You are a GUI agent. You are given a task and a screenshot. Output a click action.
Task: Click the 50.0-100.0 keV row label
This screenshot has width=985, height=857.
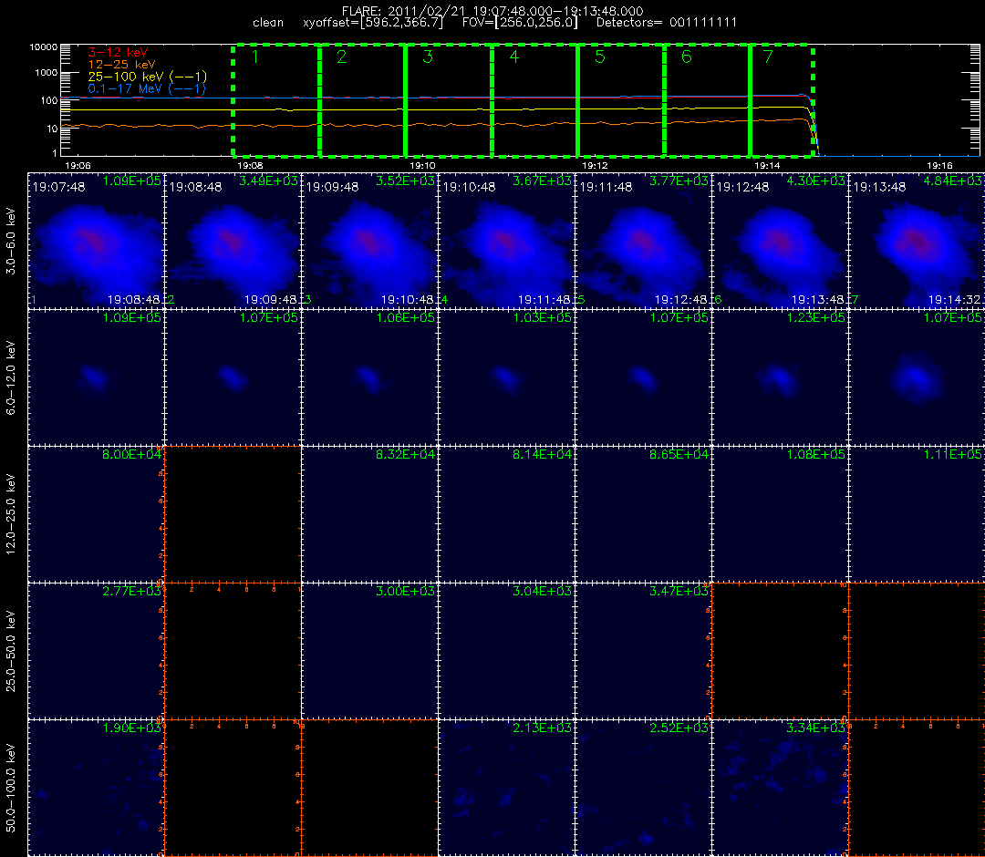[11, 789]
